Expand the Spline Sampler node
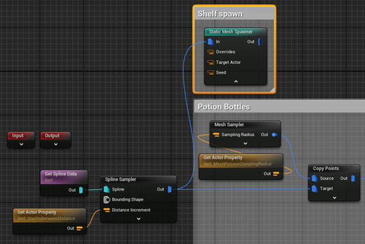 tap(139, 219)
